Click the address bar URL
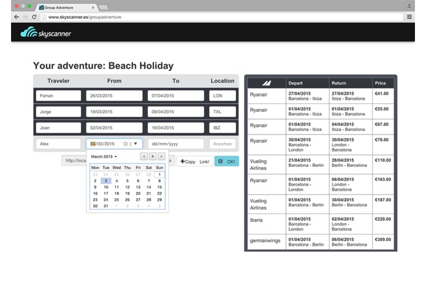 click(85, 17)
